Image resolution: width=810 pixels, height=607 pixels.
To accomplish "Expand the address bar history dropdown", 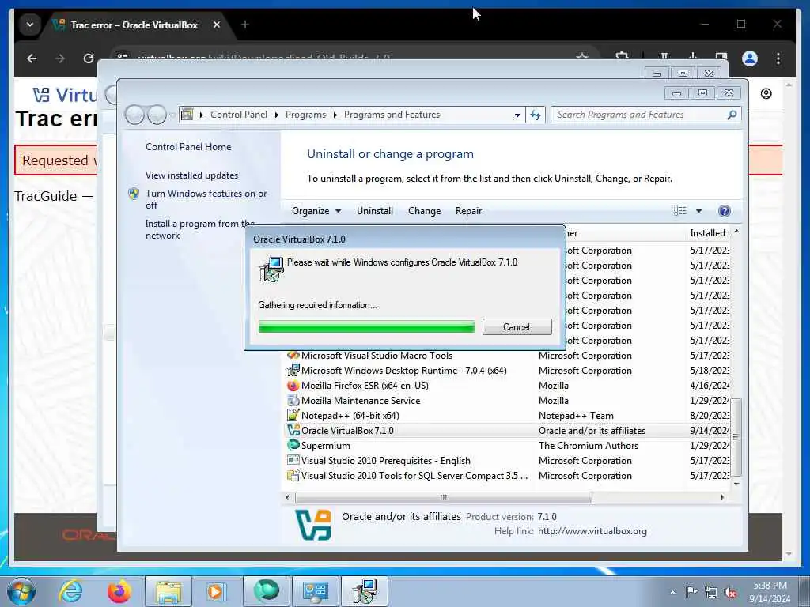I will point(517,115).
